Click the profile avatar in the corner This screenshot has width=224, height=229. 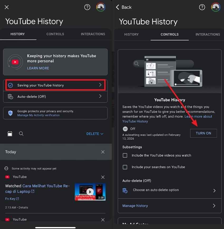[x=101, y=7]
